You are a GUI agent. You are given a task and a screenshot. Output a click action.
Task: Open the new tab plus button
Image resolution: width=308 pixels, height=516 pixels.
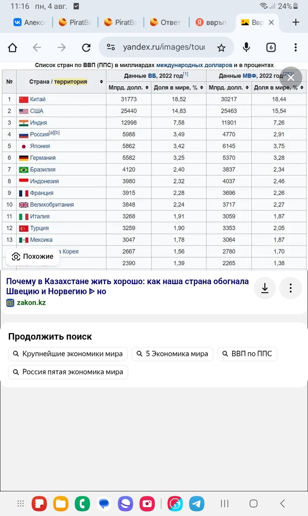click(x=296, y=22)
